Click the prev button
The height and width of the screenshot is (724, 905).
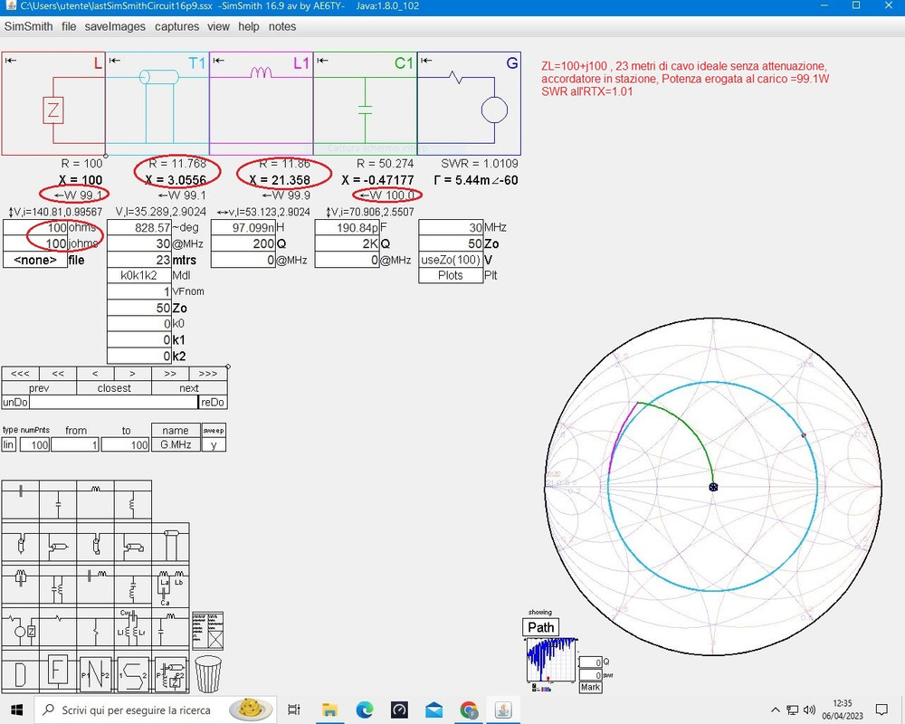click(x=39, y=388)
